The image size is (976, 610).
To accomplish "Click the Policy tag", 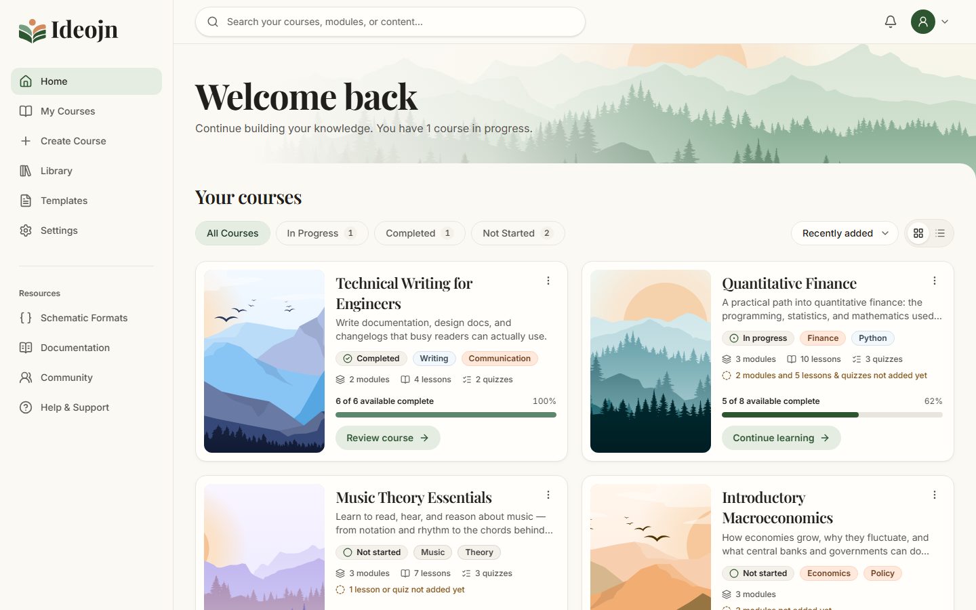I will click(882, 573).
